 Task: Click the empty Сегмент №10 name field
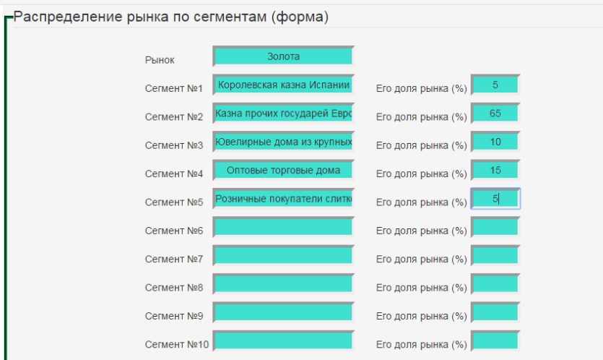point(283,340)
